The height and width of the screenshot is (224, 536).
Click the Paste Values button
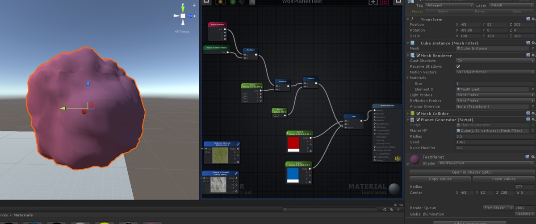tap(503, 179)
